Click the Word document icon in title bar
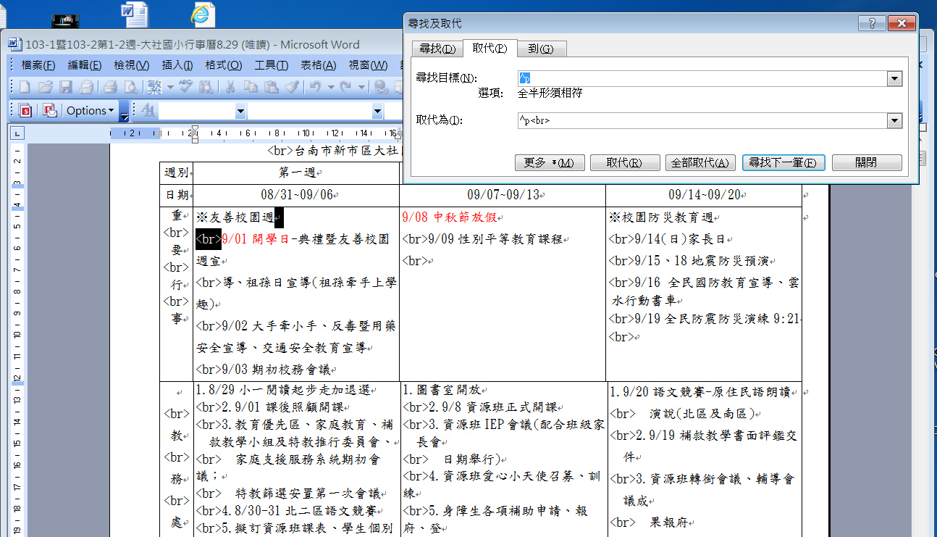Screen dimensions: 937x537 14,44
